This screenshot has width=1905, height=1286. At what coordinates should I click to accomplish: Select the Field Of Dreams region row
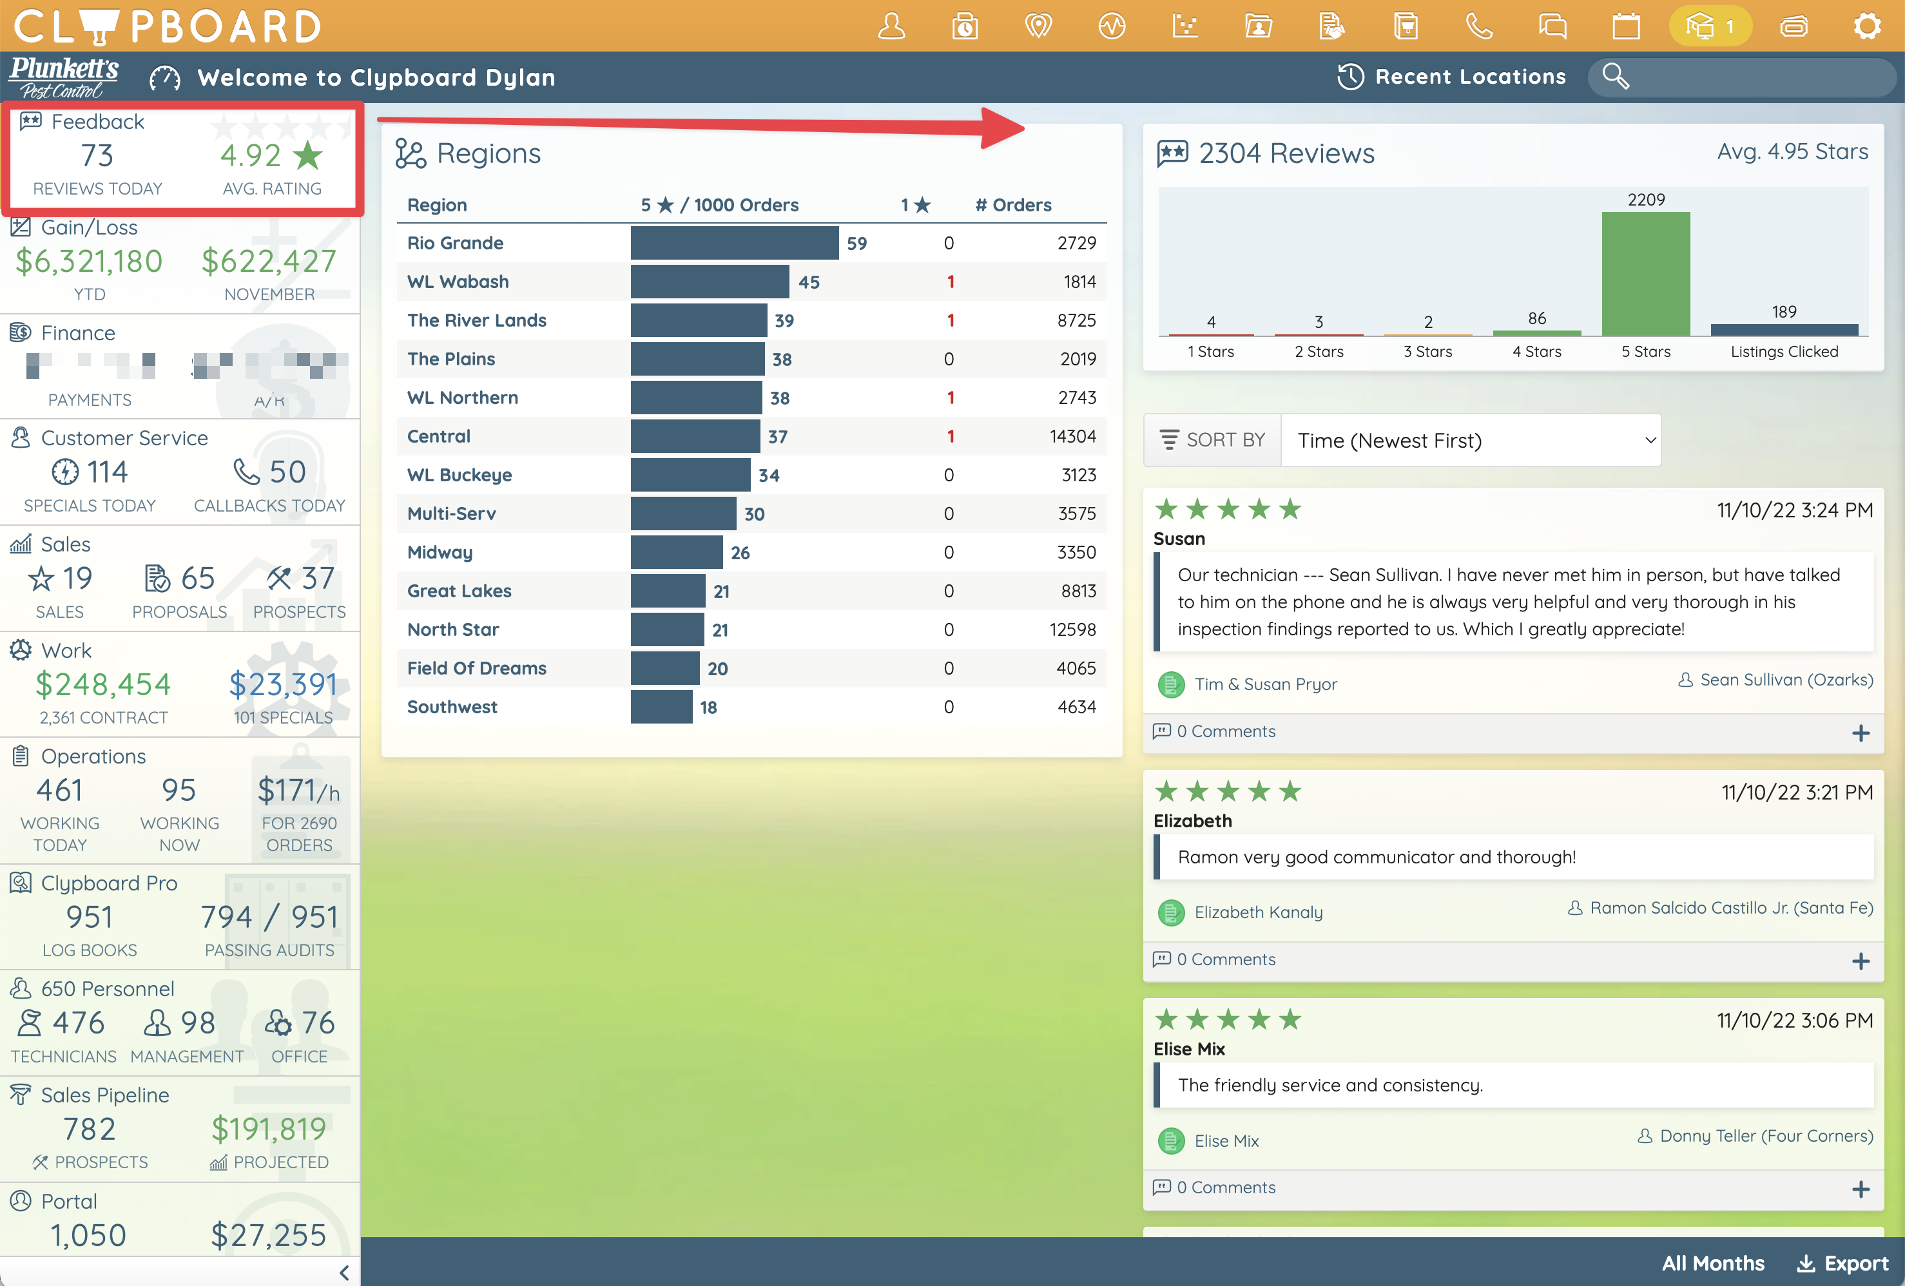751,669
